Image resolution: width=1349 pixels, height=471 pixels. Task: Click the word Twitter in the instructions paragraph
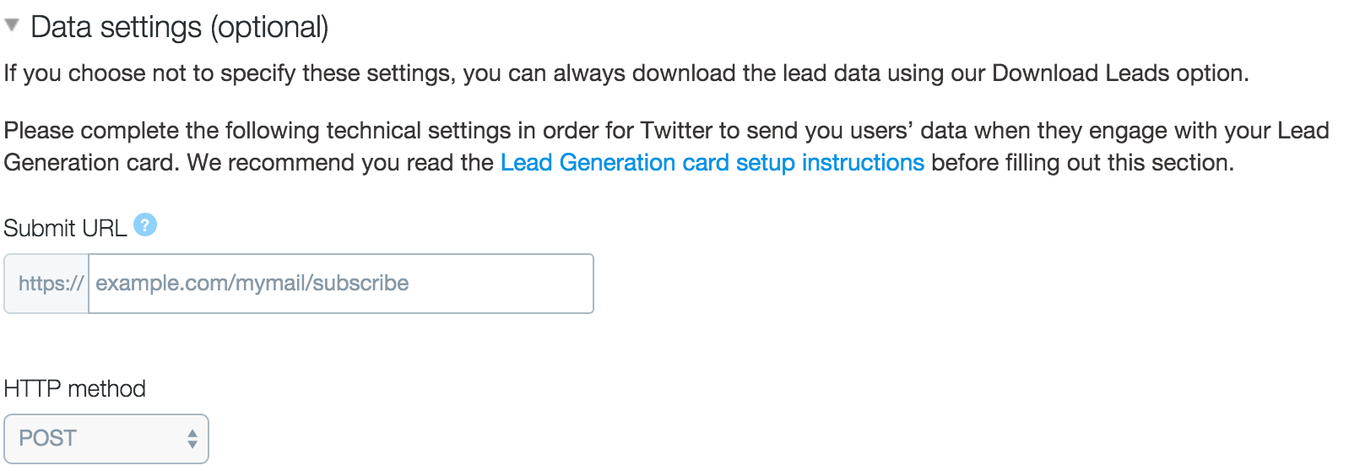point(676,130)
